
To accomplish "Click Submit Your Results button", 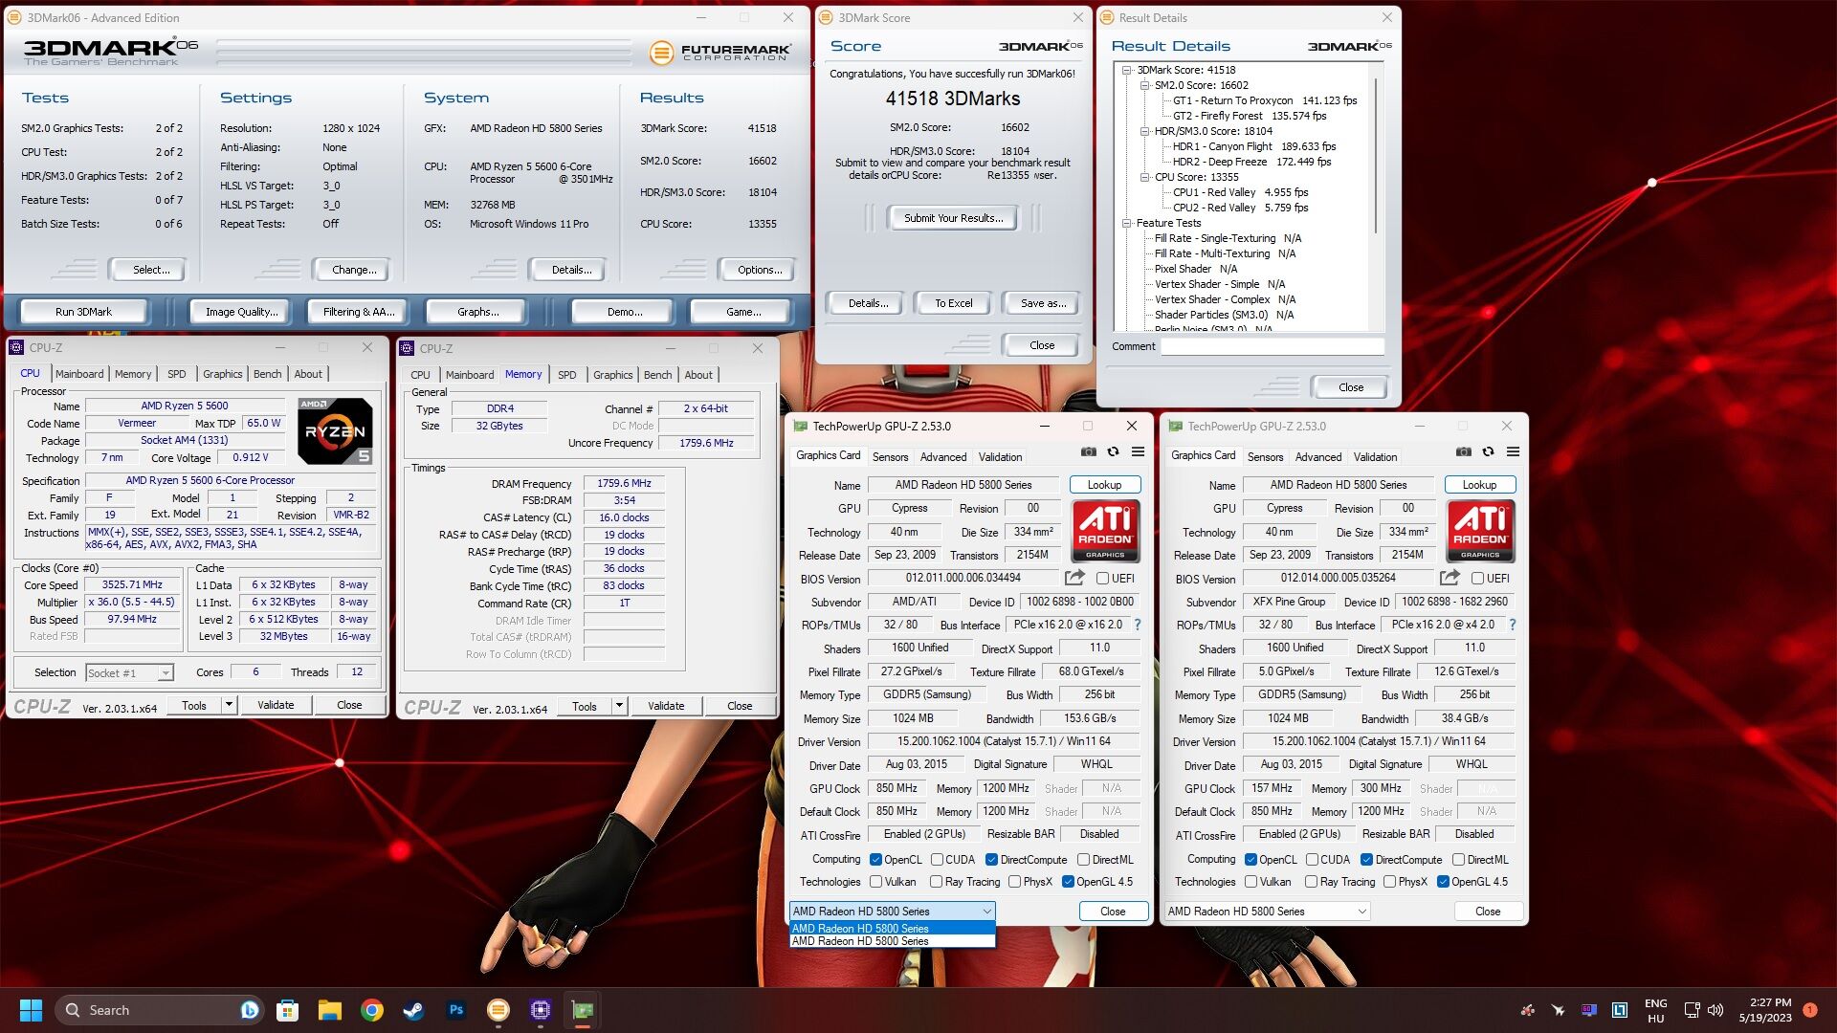I will pos(954,218).
